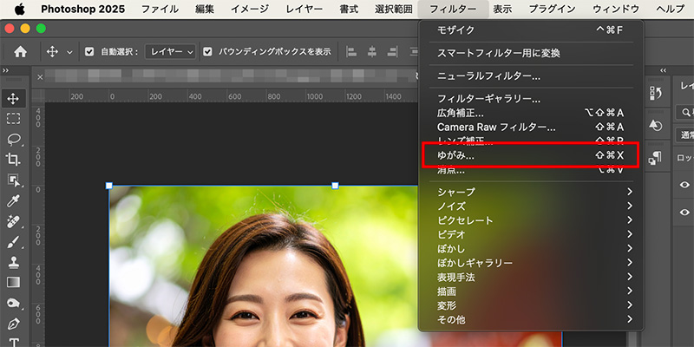694x347 pixels.
Task: Choose 広角補正... menu item
Action: pos(530,114)
